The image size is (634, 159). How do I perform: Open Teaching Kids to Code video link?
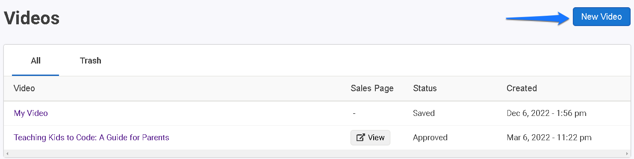point(91,138)
